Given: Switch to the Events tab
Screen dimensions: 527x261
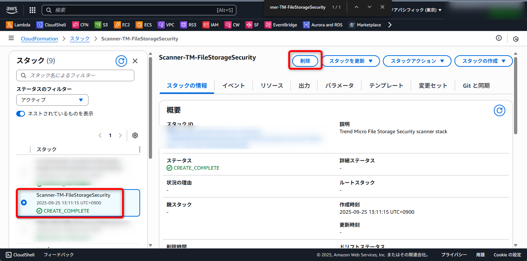Looking at the screenshot, I should (x=234, y=86).
